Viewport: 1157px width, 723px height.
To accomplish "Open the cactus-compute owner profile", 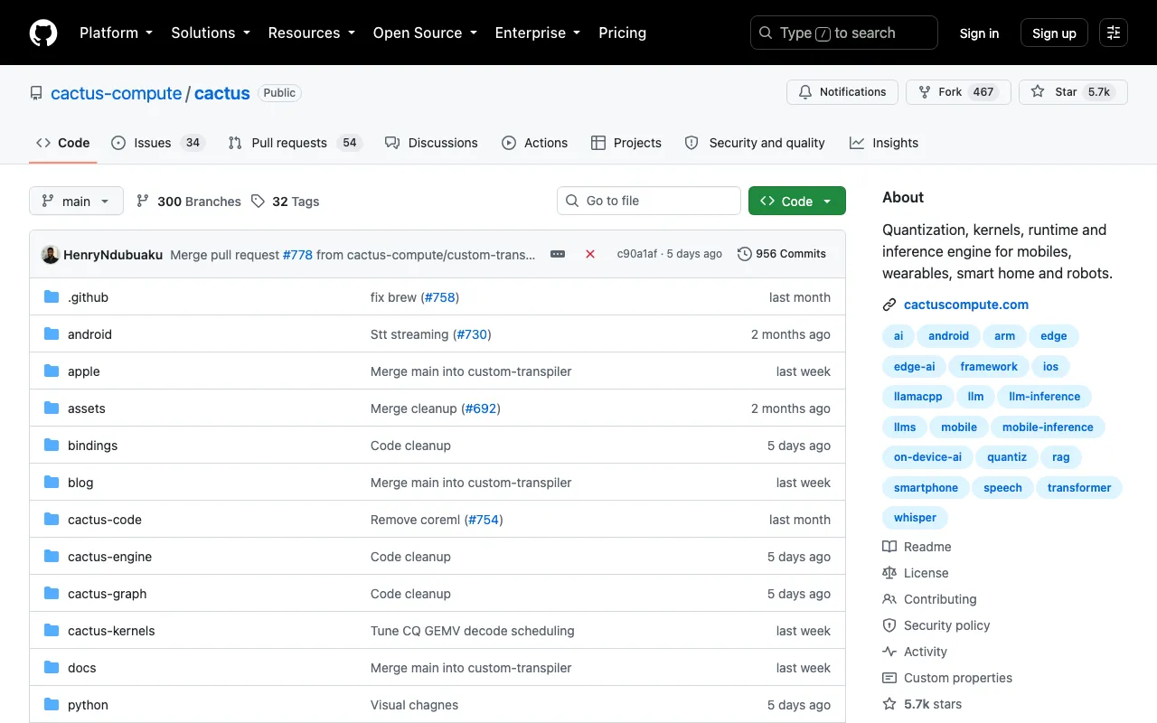I will [117, 93].
